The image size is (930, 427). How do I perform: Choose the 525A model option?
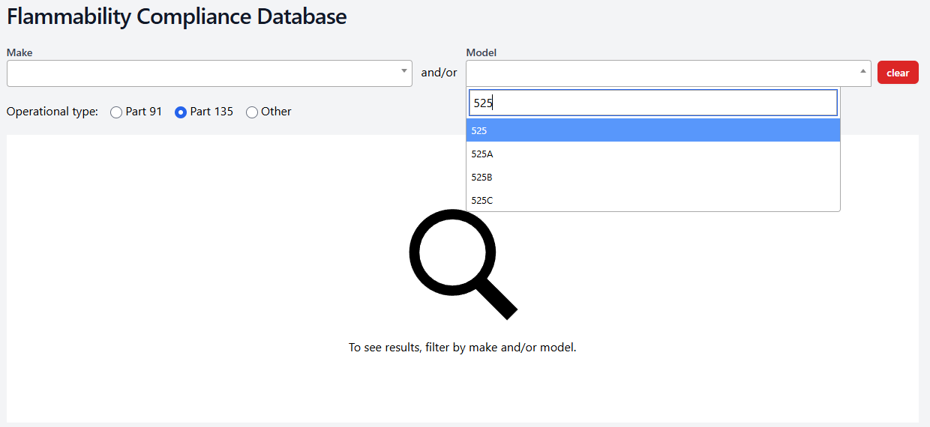click(653, 154)
